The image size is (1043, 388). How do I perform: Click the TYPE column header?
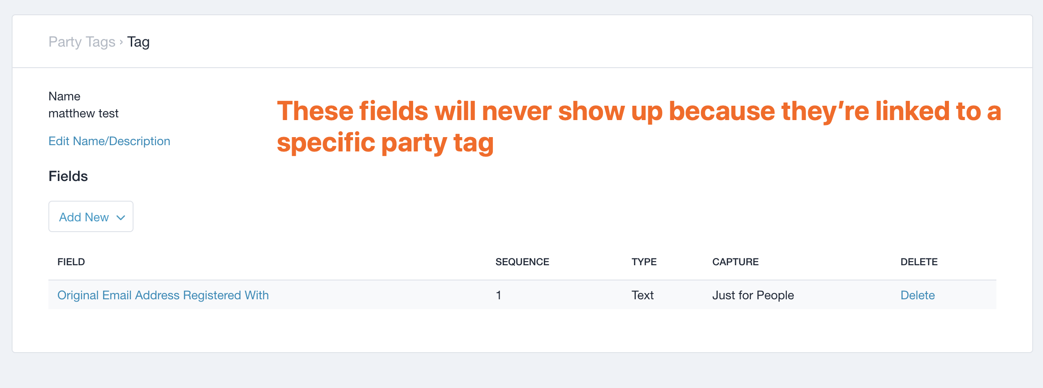click(x=644, y=262)
